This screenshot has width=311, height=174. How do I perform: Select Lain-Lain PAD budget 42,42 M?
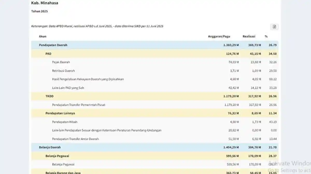point(234,88)
